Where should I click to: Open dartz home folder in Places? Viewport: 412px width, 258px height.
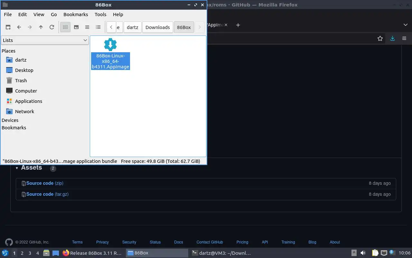(21, 60)
